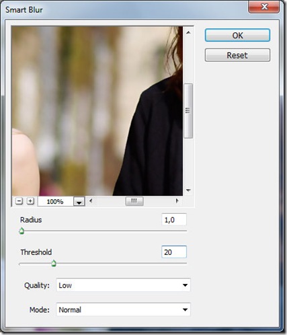Click preview scroll up arrow

[188, 33]
